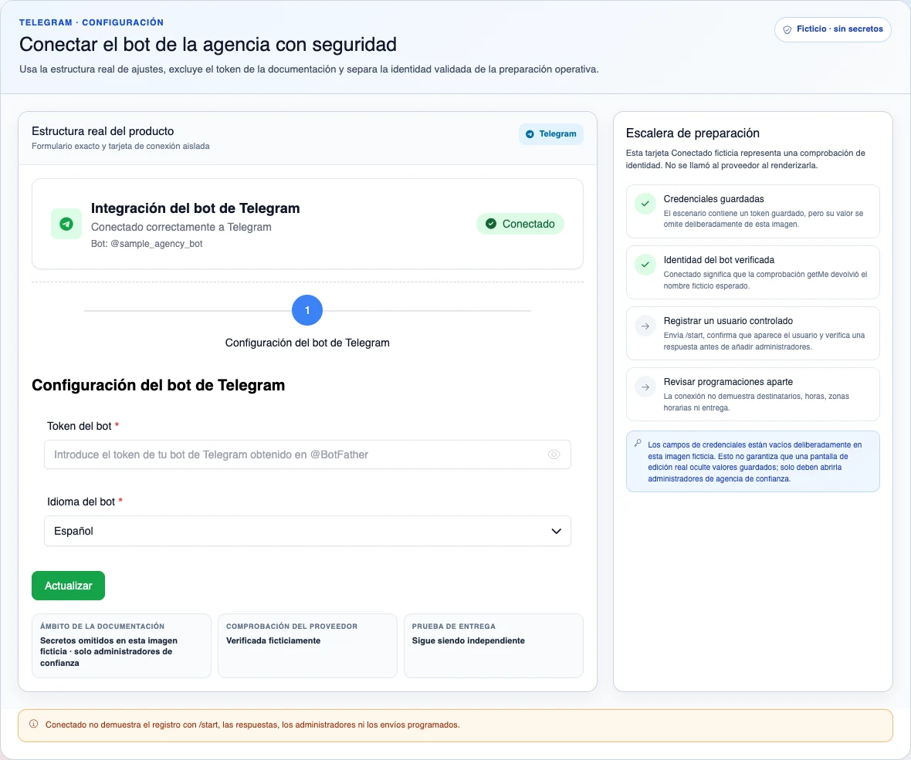
Task: Click the Ficticio · sin secretos badge
Action: pos(832,29)
